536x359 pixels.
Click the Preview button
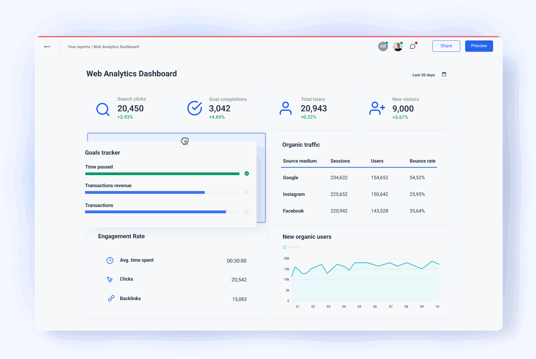(x=479, y=46)
